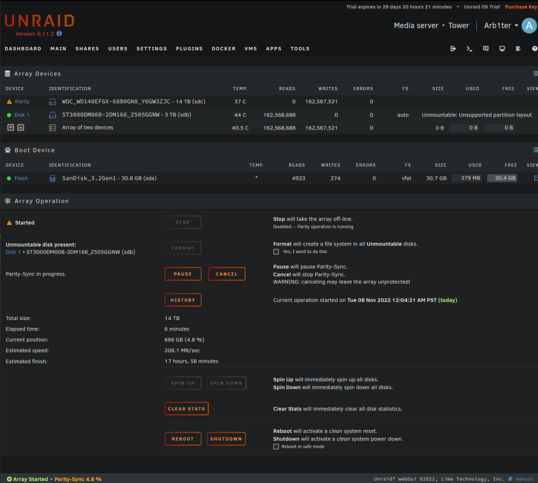Click the user avatar A icon
The width and height of the screenshot is (538, 483).
(529, 26)
